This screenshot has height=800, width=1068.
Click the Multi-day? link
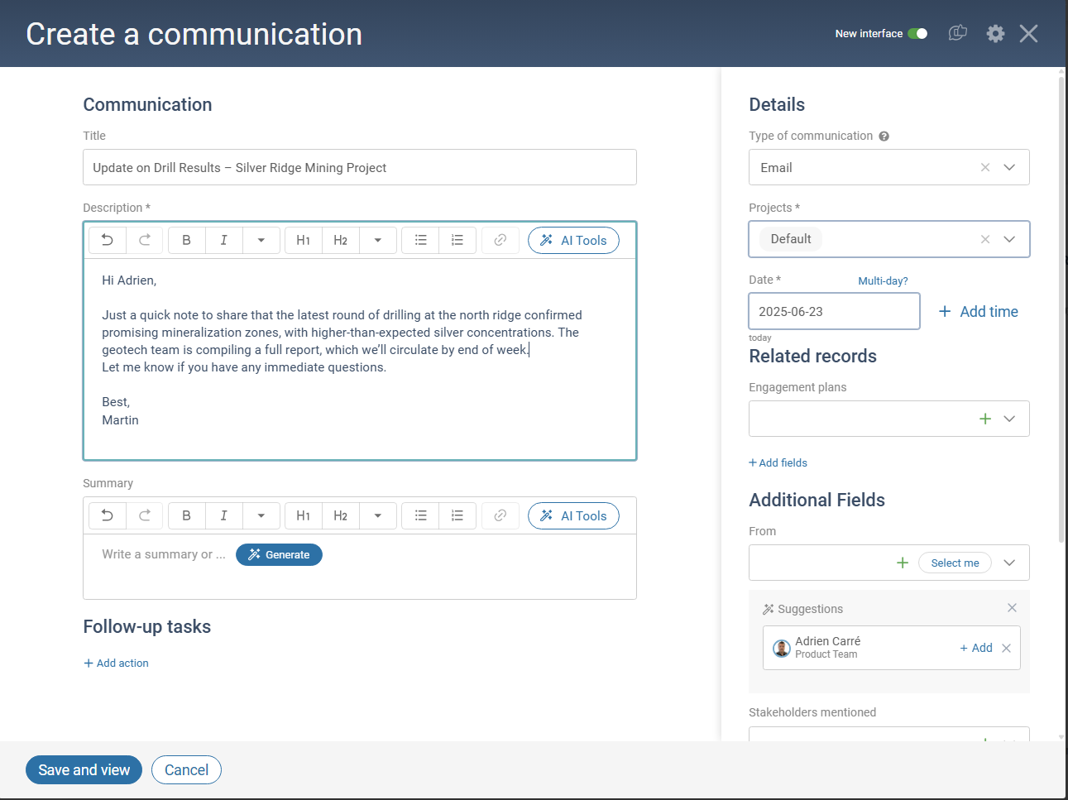[x=883, y=280]
